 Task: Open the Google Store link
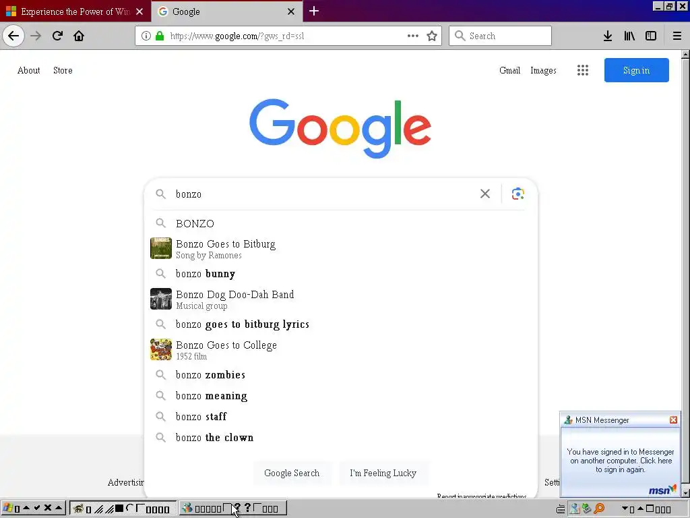pyautogui.click(x=63, y=70)
